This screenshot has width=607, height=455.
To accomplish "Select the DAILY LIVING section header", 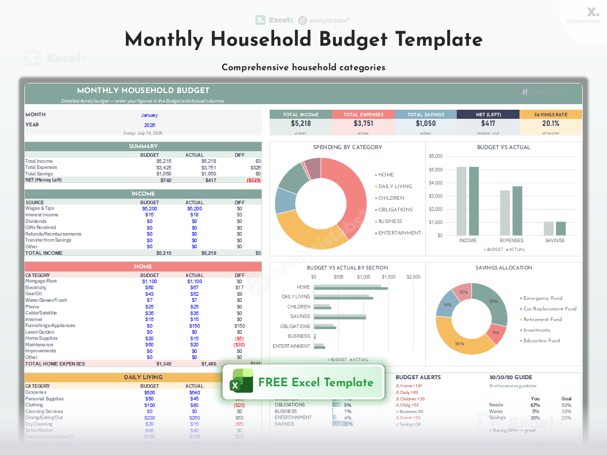I will coord(143,377).
